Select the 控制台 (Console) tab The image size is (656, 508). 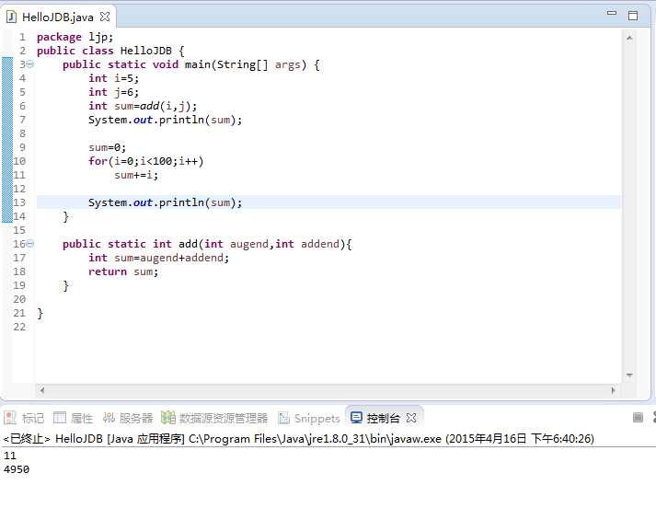(x=384, y=418)
